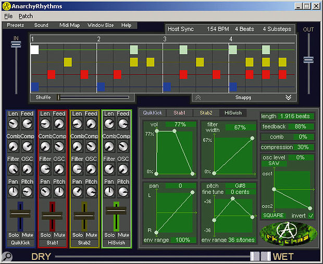Click the 154 BPM tempo value

pyautogui.click(x=218, y=29)
